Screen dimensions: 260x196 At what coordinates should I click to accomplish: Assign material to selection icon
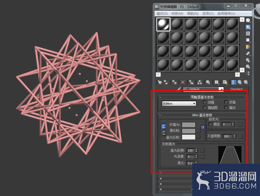tap(174, 82)
